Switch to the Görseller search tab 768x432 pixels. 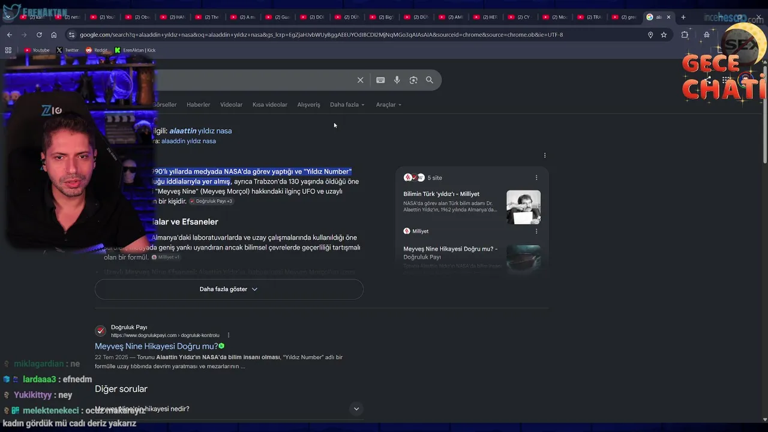tap(164, 104)
